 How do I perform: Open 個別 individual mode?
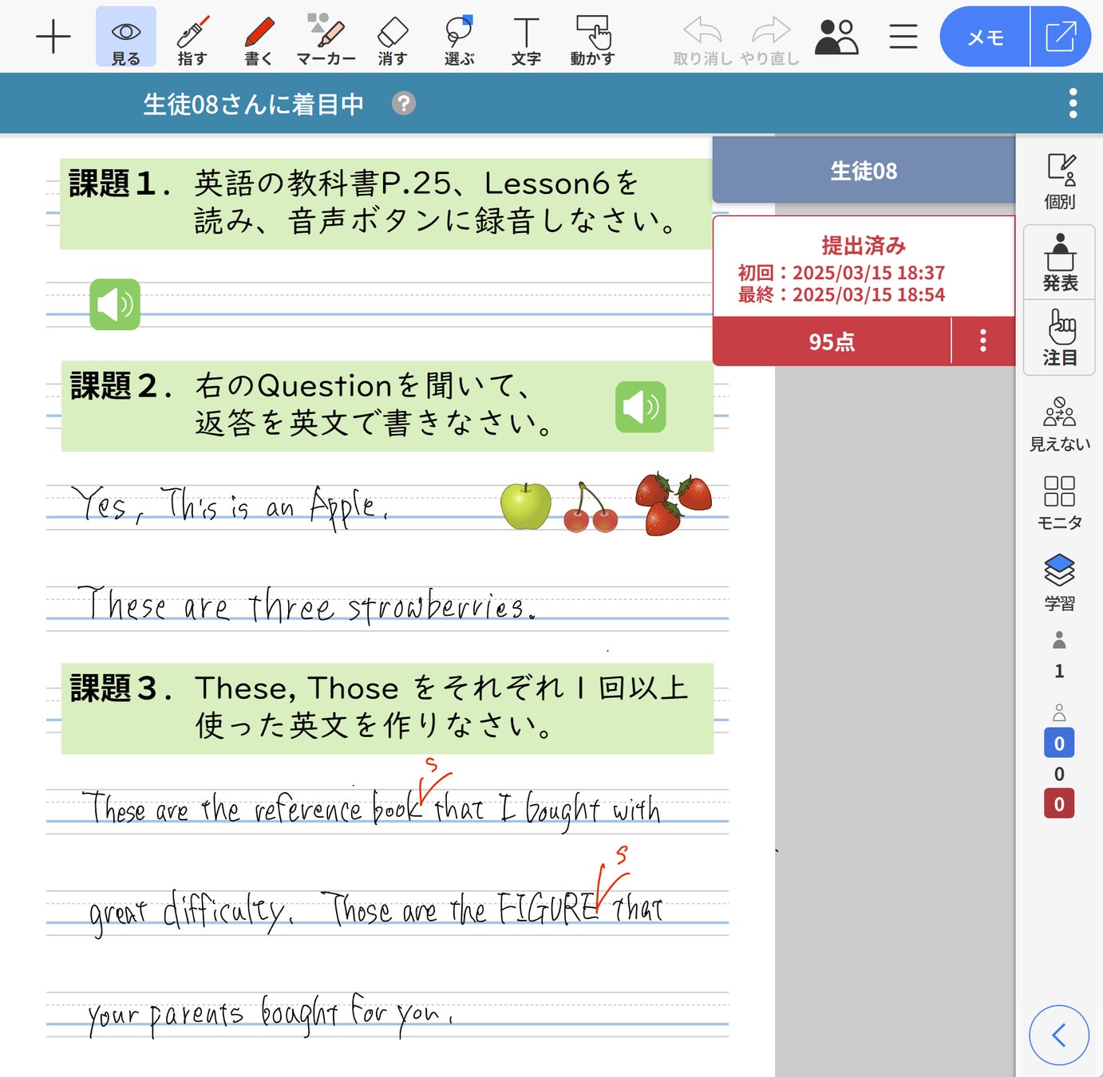(x=1060, y=181)
